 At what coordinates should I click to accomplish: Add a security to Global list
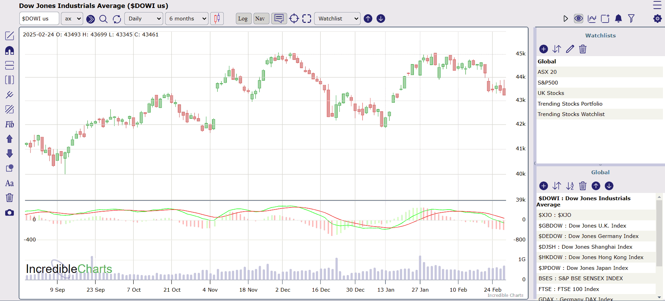544,186
